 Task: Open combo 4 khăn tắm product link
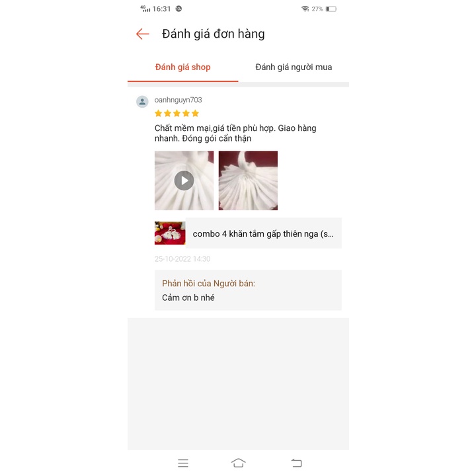point(263,234)
